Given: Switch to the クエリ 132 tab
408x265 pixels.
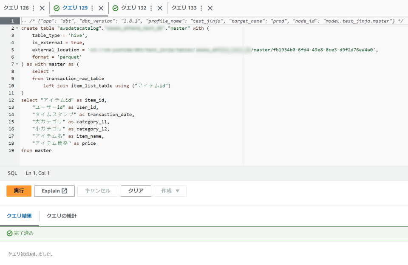Looking at the screenshot, I should [x=133, y=8].
